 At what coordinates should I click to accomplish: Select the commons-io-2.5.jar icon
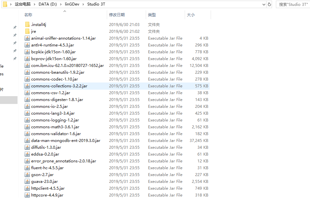point(27,107)
